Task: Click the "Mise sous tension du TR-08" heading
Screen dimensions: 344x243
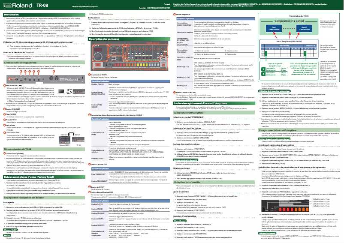Action: click(x=18, y=149)
